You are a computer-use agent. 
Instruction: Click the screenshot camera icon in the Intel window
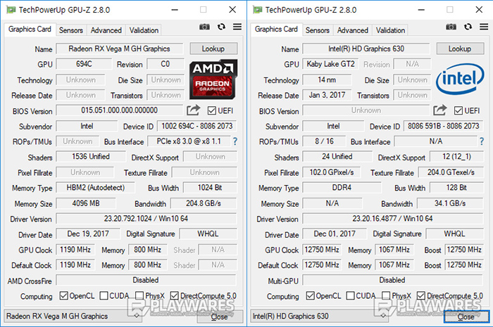tap(451, 27)
